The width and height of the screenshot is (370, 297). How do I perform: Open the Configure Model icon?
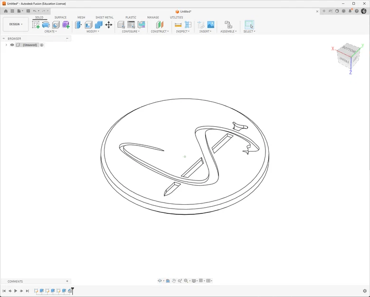121,25
